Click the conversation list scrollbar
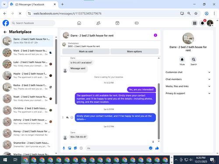Viewport: 219px width, 164px height. [x=56, y=72]
